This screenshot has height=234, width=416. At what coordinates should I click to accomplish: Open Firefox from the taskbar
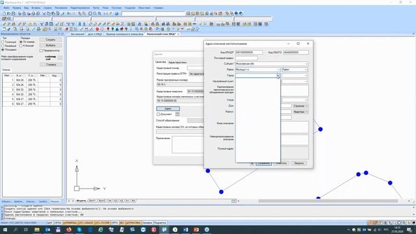tap(69, 229)
